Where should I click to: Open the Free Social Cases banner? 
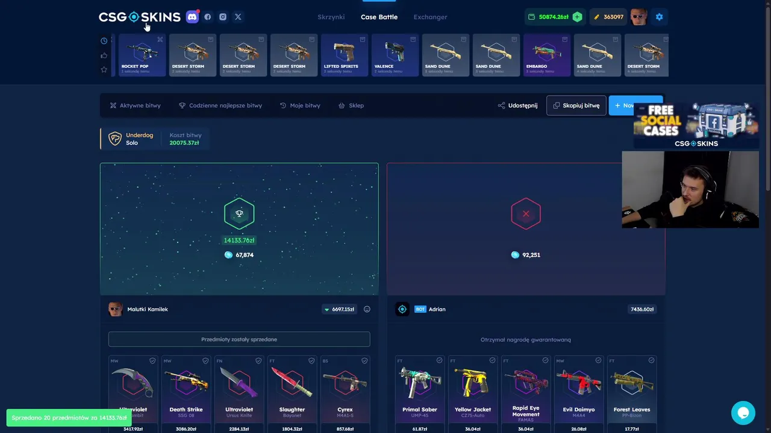[x=696, y=126]
